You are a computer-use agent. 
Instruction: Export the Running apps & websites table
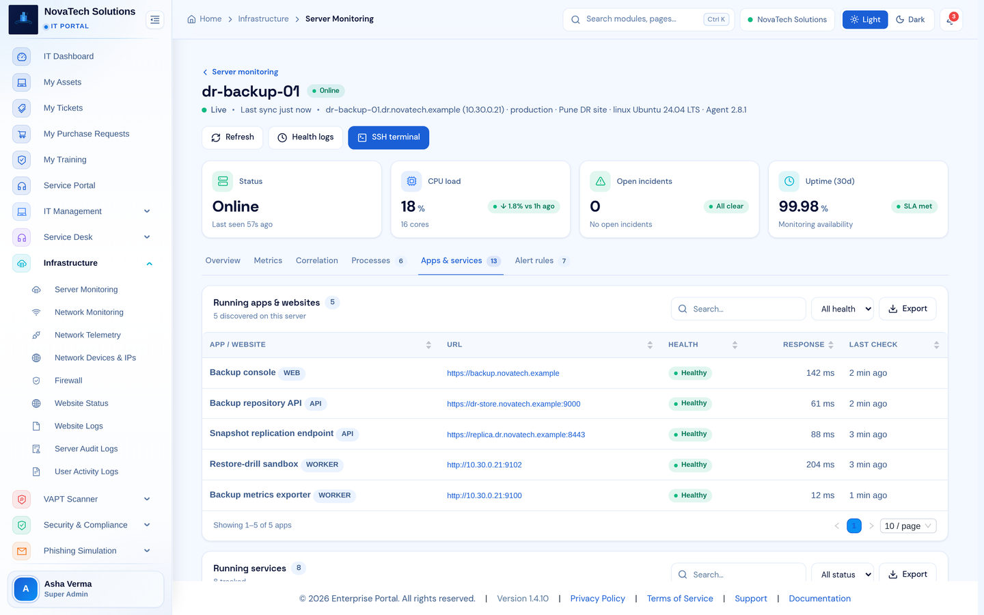point(907,309)
